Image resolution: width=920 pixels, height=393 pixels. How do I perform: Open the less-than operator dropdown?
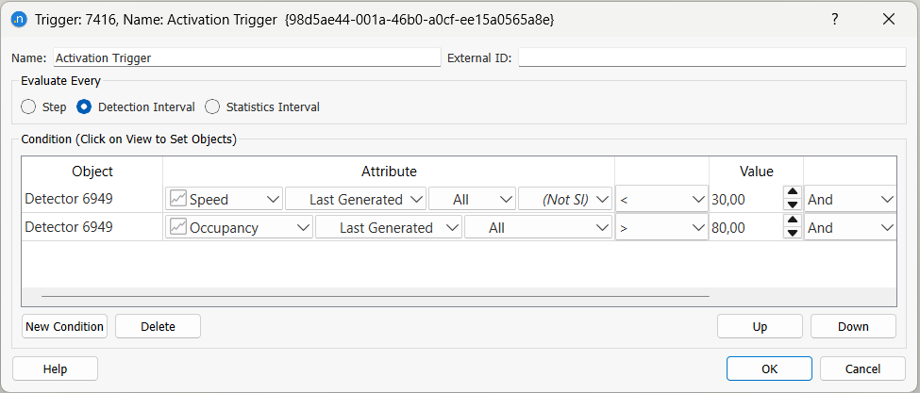[661, 199]
